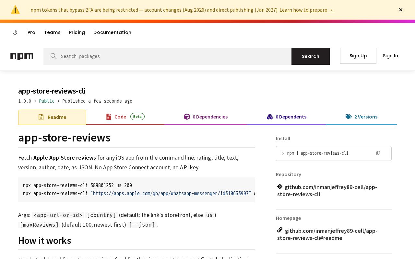Image resolution: width=415 pixels, height=259 pixels.
Task: Click the 'Homepage' section label
Action: pyautogui.click(x=288, y=218)
